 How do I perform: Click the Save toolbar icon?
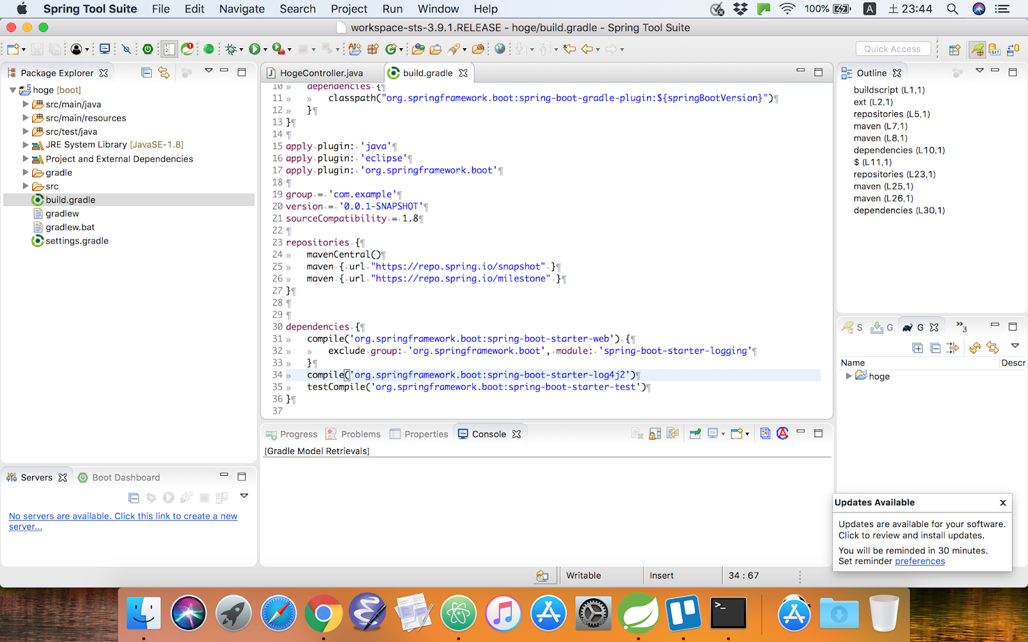point(37,49)
